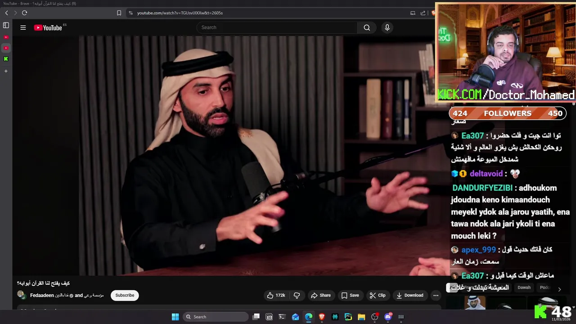
Task: Click username apex_999 in chat
Action: tap(478, 250)
